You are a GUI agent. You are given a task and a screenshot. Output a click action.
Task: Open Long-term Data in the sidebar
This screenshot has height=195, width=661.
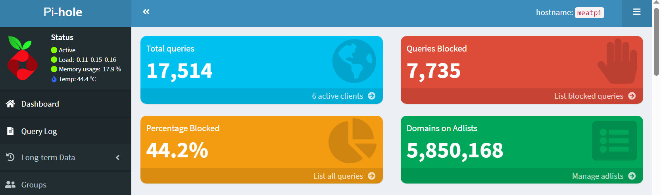point(48,158)
